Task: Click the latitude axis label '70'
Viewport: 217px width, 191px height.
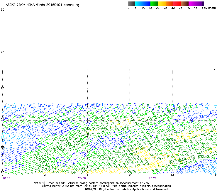Action: 2,172
